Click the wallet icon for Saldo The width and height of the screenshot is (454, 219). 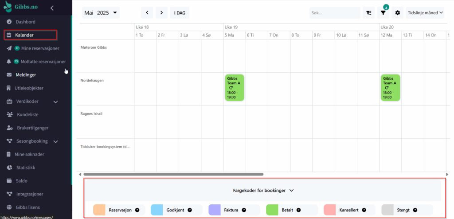pos(9,181)
